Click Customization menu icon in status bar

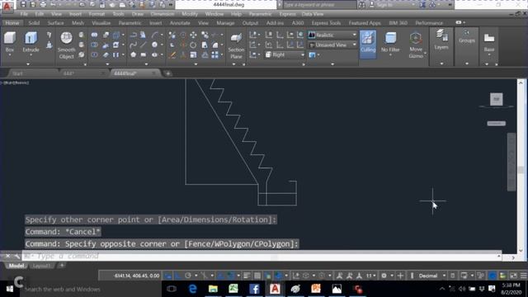pos(523,276)
